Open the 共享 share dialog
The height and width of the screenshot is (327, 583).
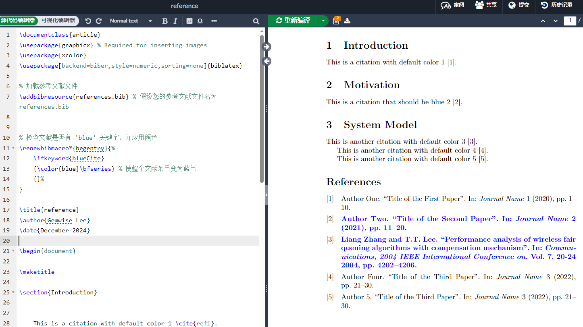486,5
